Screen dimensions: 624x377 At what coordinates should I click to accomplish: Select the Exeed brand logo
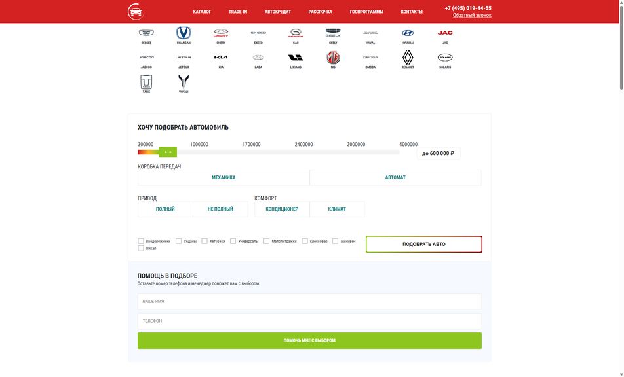(x=258, y=33)
